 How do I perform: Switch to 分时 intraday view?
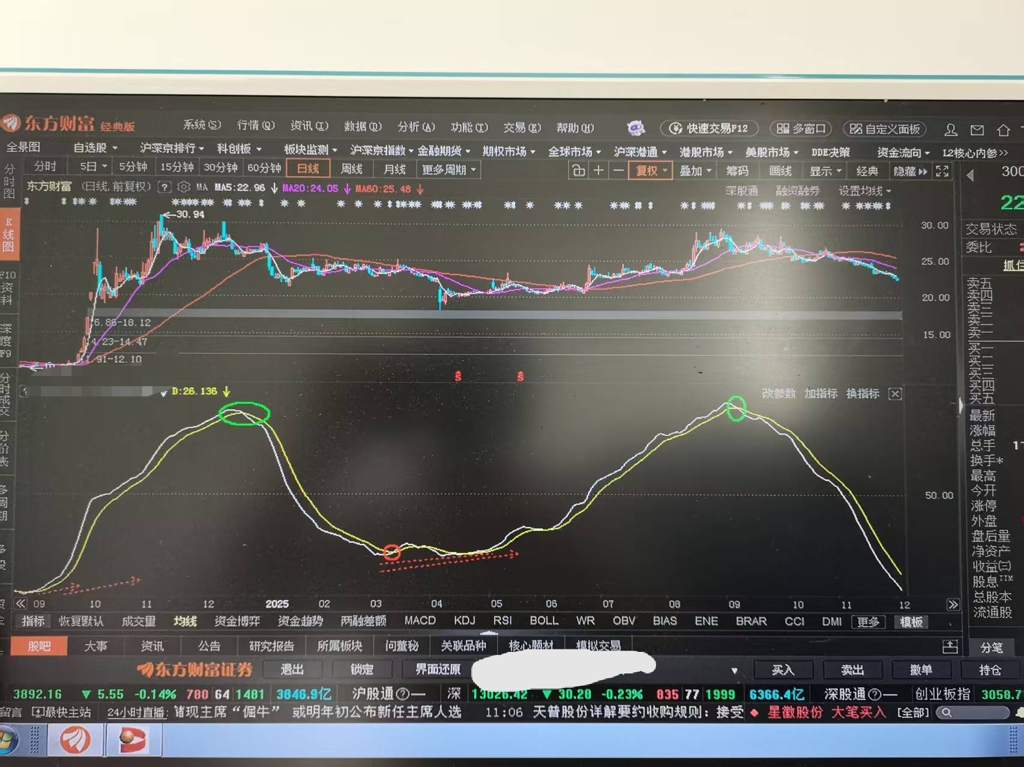coord(45,166)
